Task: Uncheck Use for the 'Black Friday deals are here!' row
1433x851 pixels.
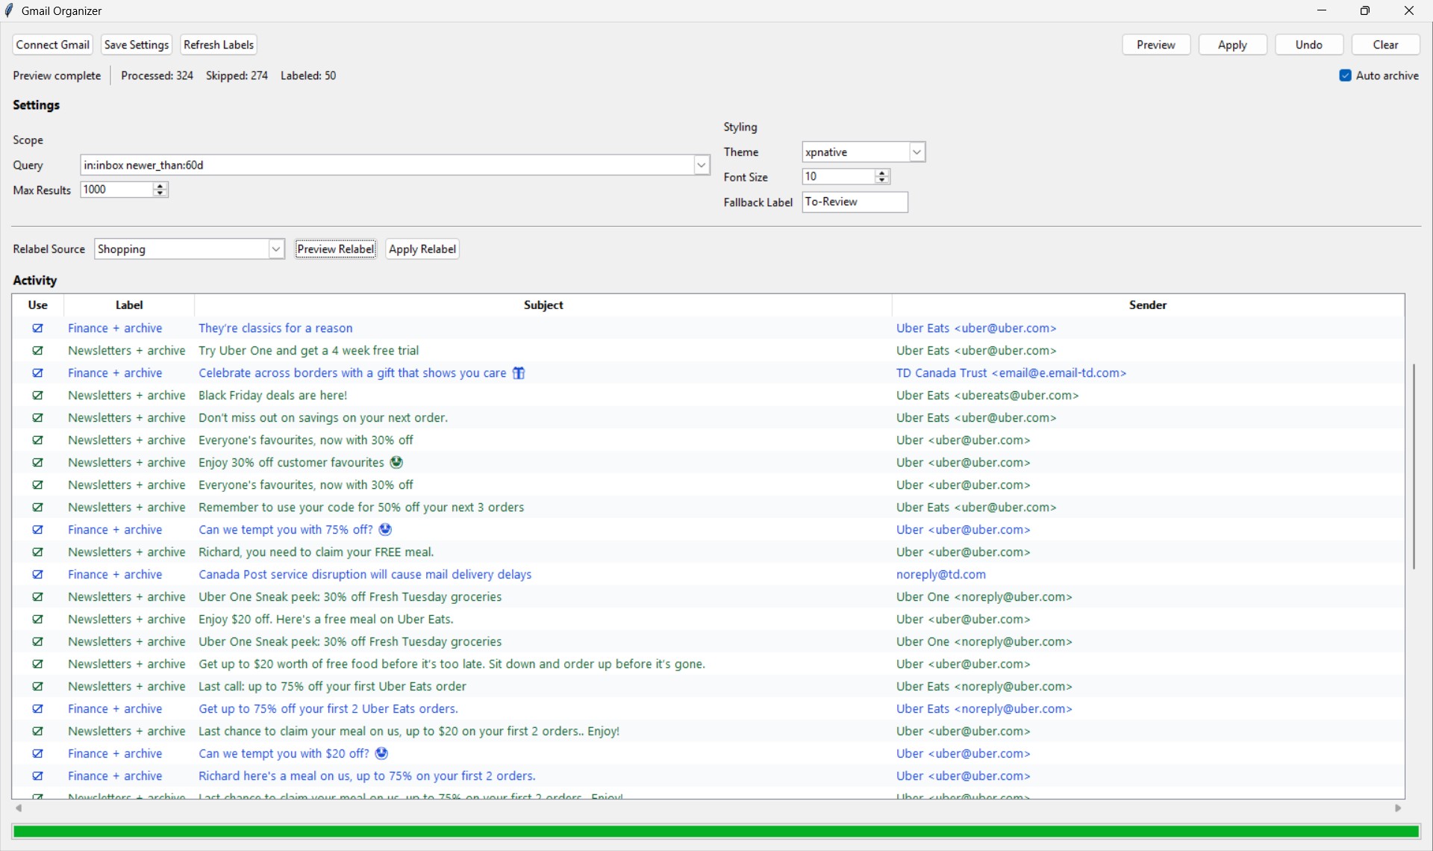Action: click(x=38, y=395)
